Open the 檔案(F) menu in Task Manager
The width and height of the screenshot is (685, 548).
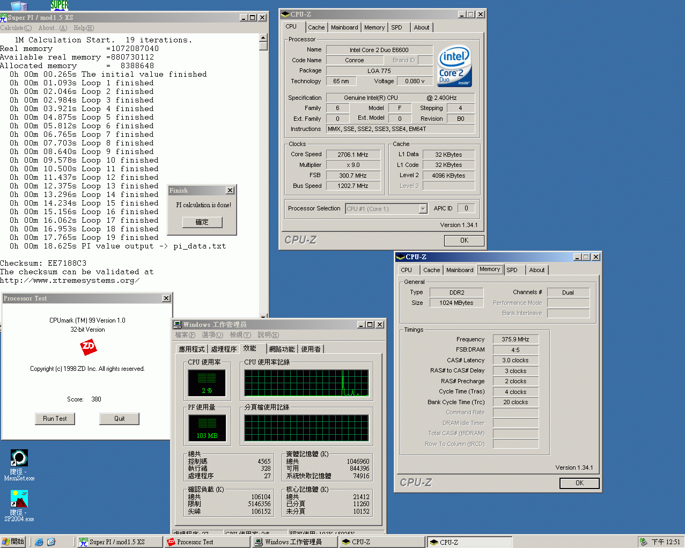coord(185,335)
